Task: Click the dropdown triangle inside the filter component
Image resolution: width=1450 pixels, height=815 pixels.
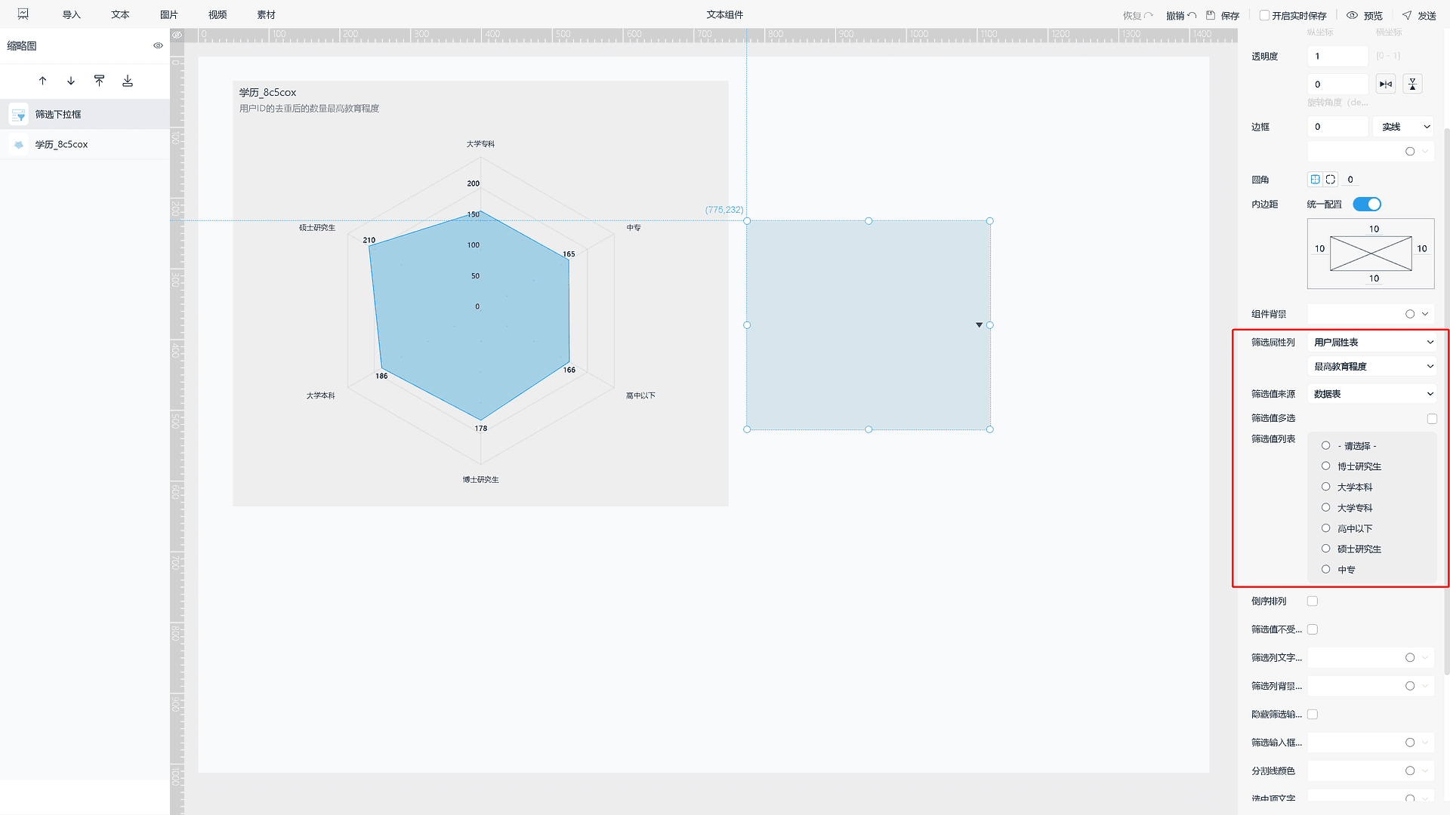Action: [x=979, y=325]
